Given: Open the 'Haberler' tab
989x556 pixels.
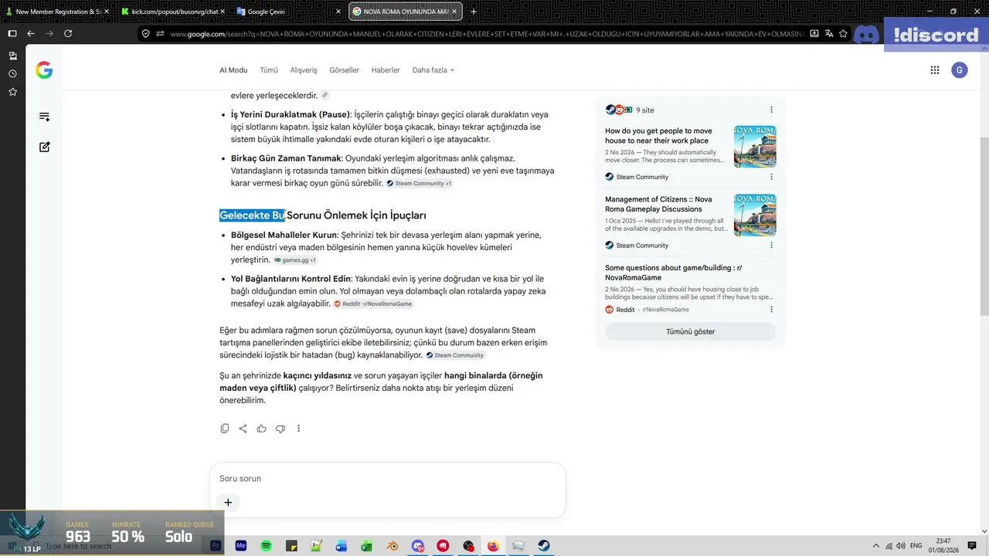Looking at the screenshot, I should click(386, 70).
